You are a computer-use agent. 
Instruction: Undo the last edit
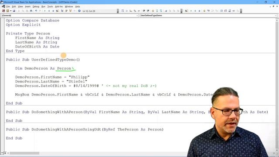pos(36,11)
